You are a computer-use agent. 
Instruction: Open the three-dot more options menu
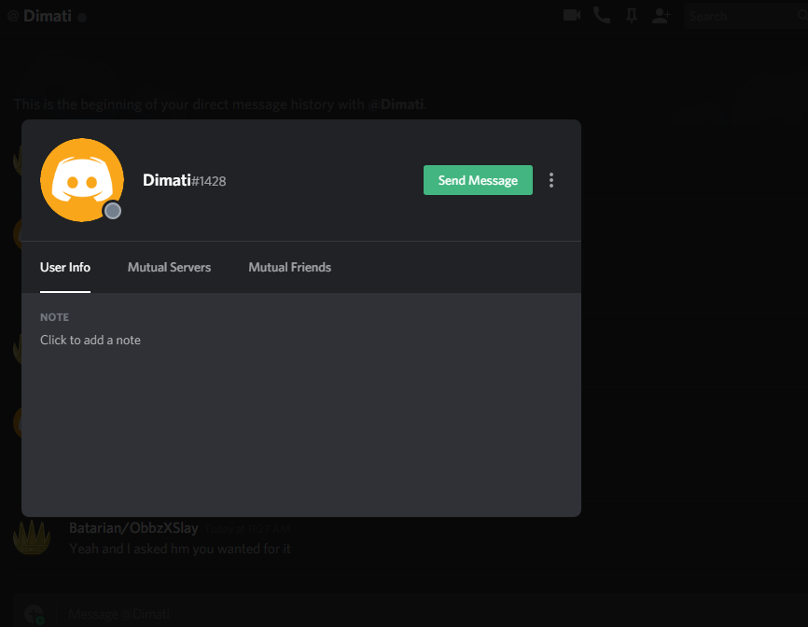551,180
